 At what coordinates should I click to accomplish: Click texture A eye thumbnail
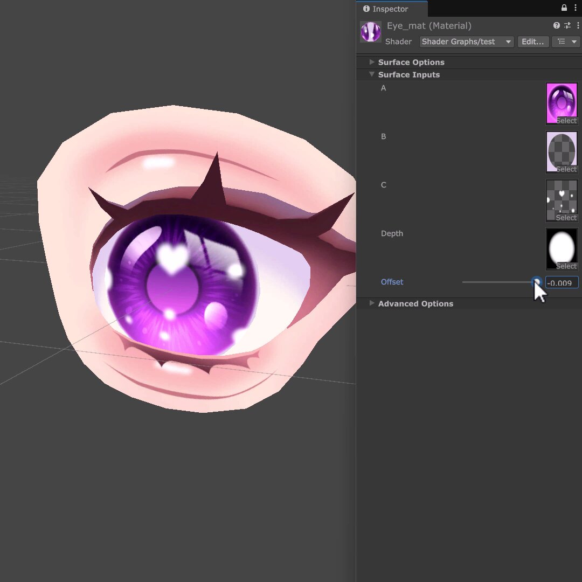(x=561, y=103)
